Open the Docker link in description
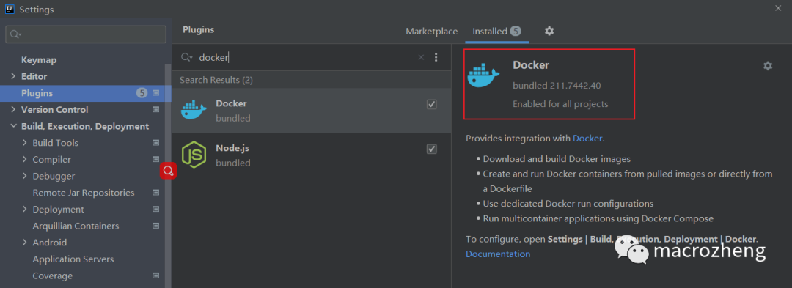Image resolution: width=792 pixels, height=288 pixels. (587, 139)
